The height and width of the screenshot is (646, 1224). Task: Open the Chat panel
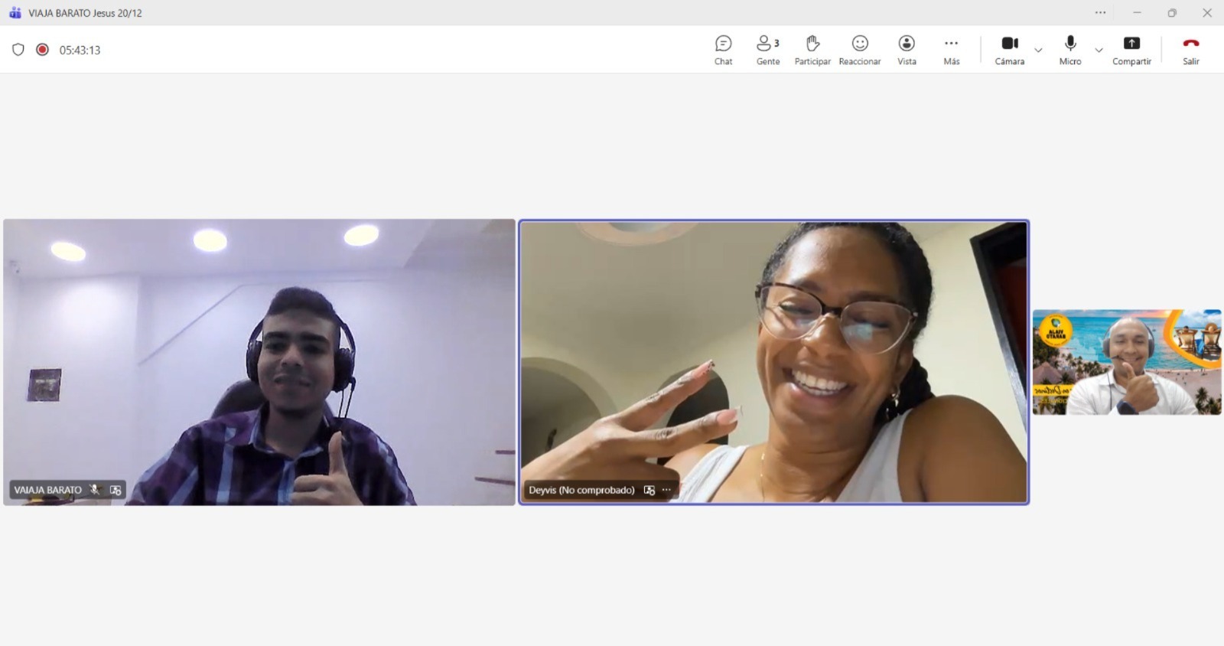click(723, 50)
